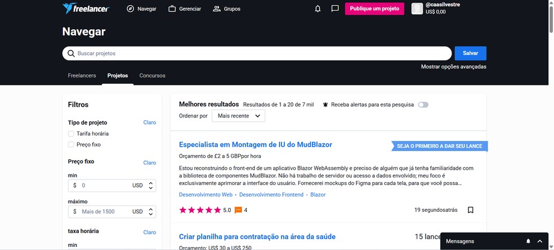Switch to the Freelancers tab
Image resolution: width=554 pixels, height=250 pixels.
coord(82,75)
